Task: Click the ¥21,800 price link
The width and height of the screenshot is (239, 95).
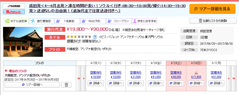Action: 136,77
